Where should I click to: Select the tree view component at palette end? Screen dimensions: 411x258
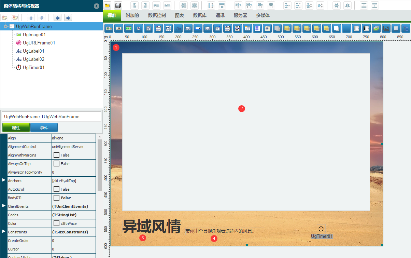coord(406,28)
